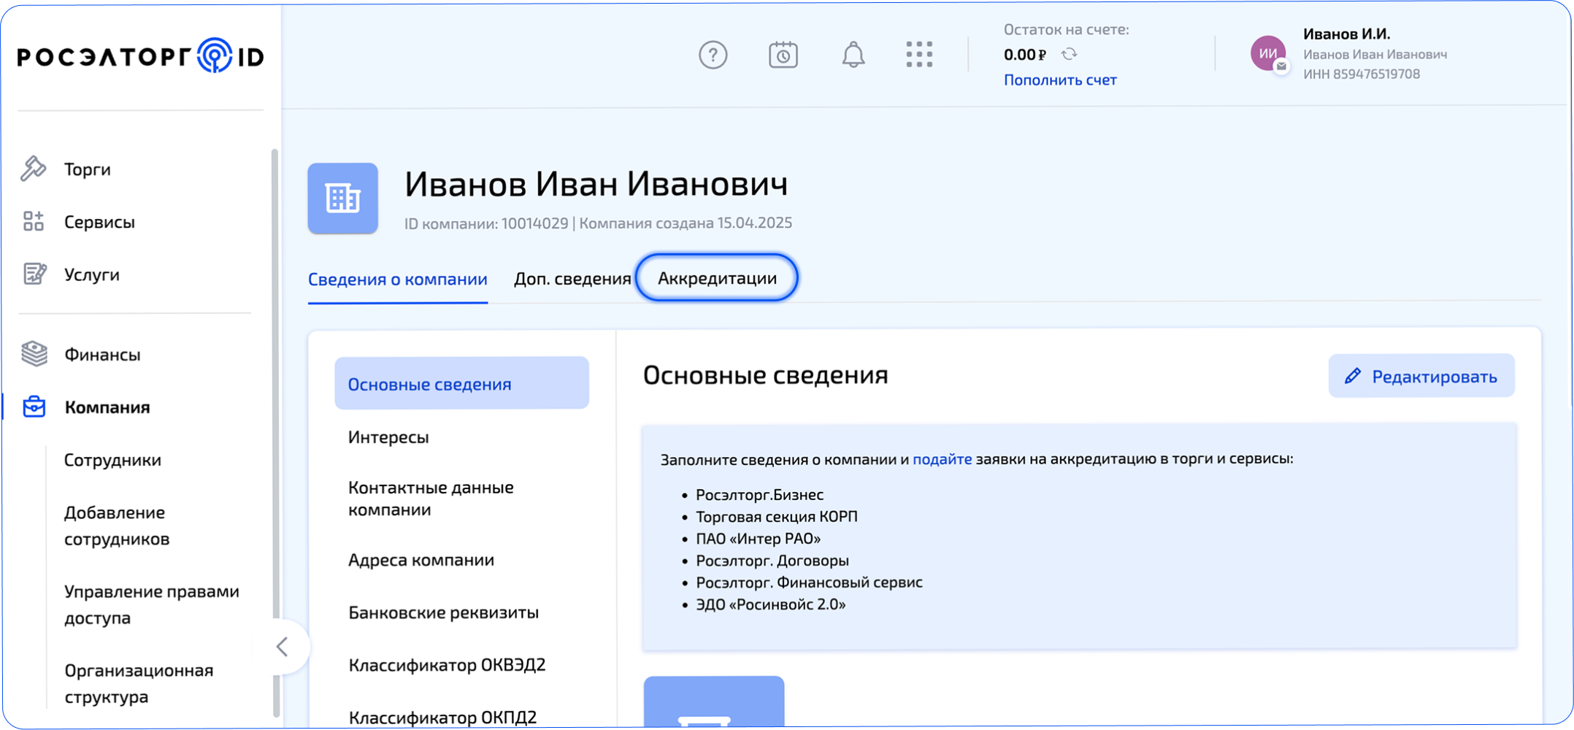Click the Росэлторг.Бизнес list item

coord(759,494)
